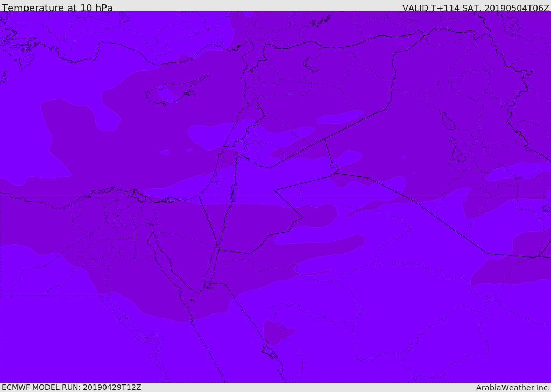This screenshot has width=551, height=392.
Task: Click the 'Temperature at 10 hPa' title
Action: click(x=57, y=7)
